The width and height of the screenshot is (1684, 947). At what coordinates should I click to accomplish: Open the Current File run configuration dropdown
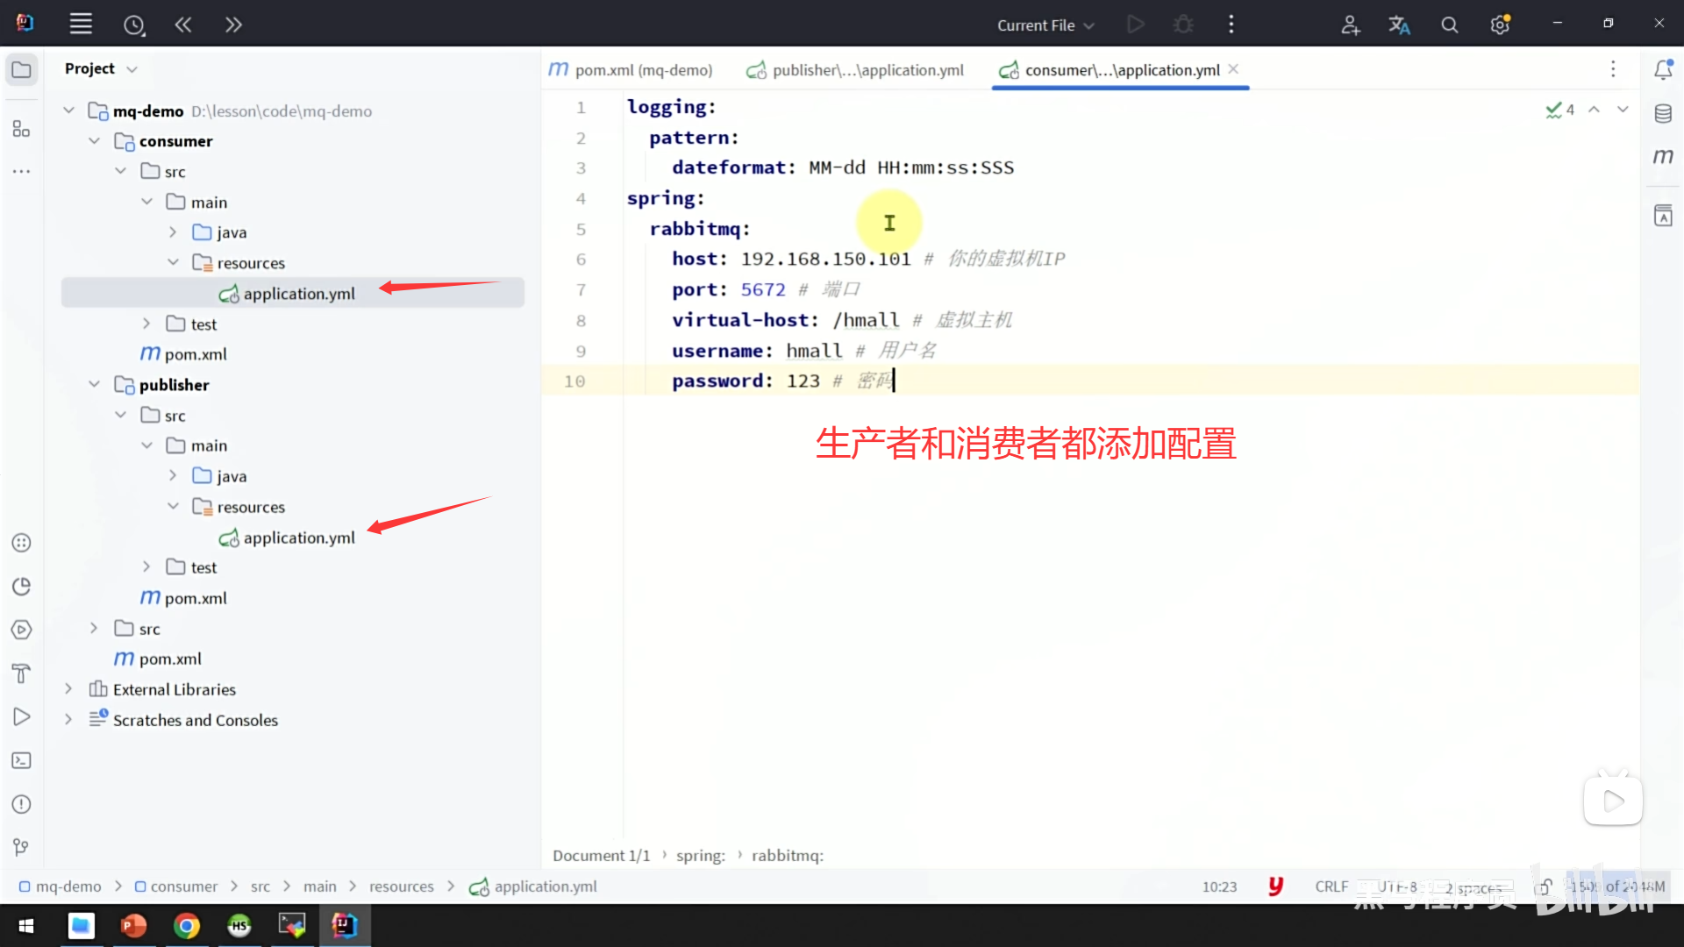[1045, 25]
